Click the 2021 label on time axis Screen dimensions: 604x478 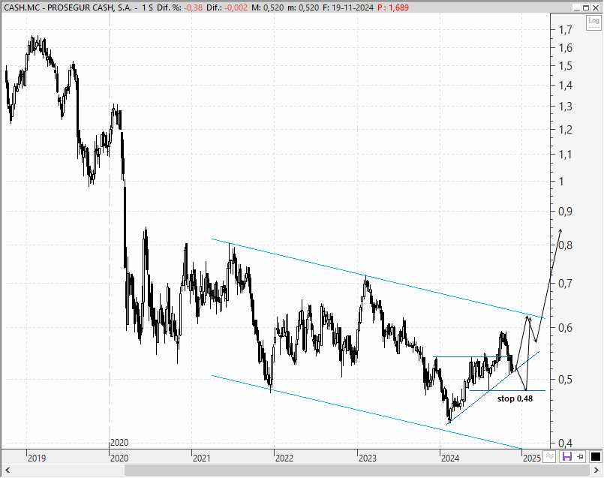tap(202, 458)
